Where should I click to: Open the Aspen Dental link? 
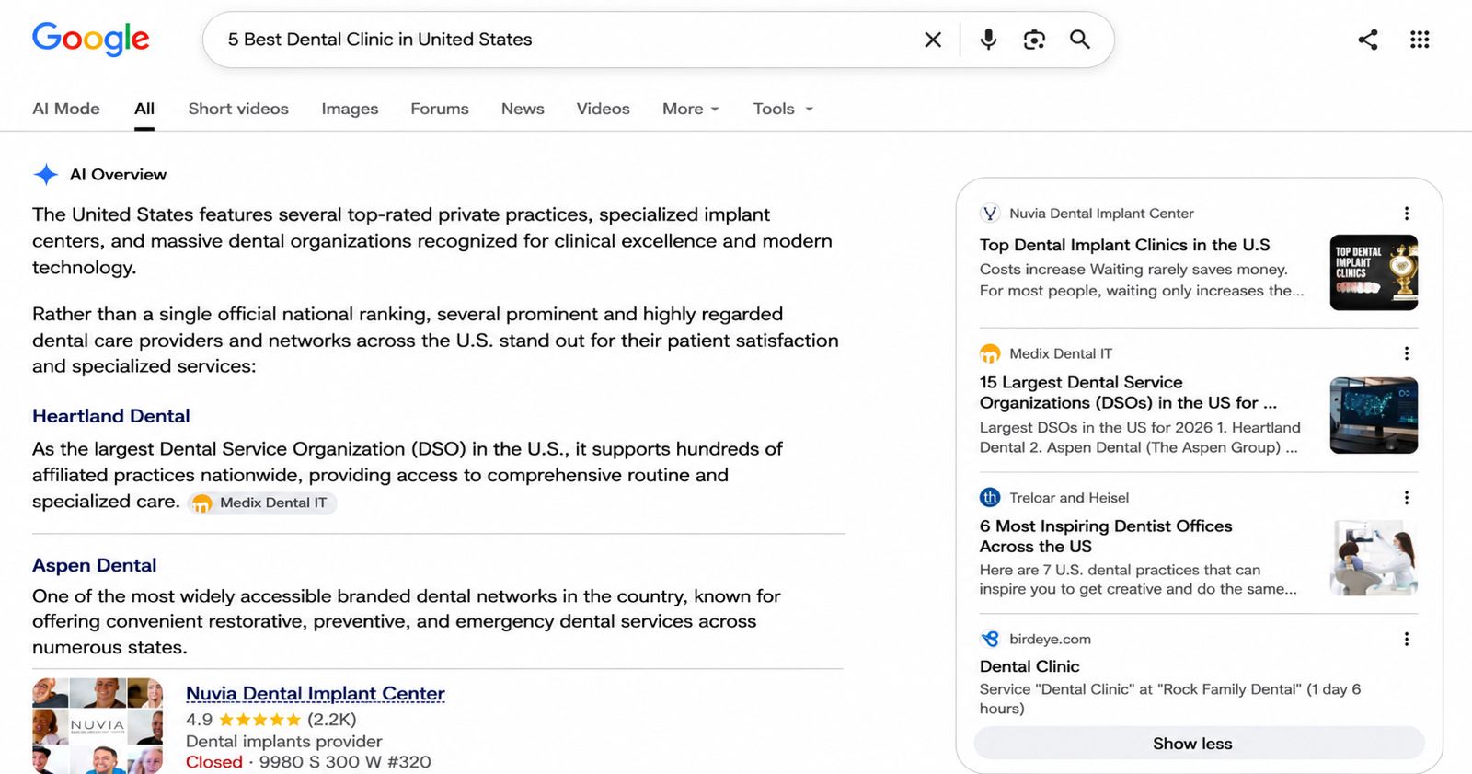click(95, 565)
